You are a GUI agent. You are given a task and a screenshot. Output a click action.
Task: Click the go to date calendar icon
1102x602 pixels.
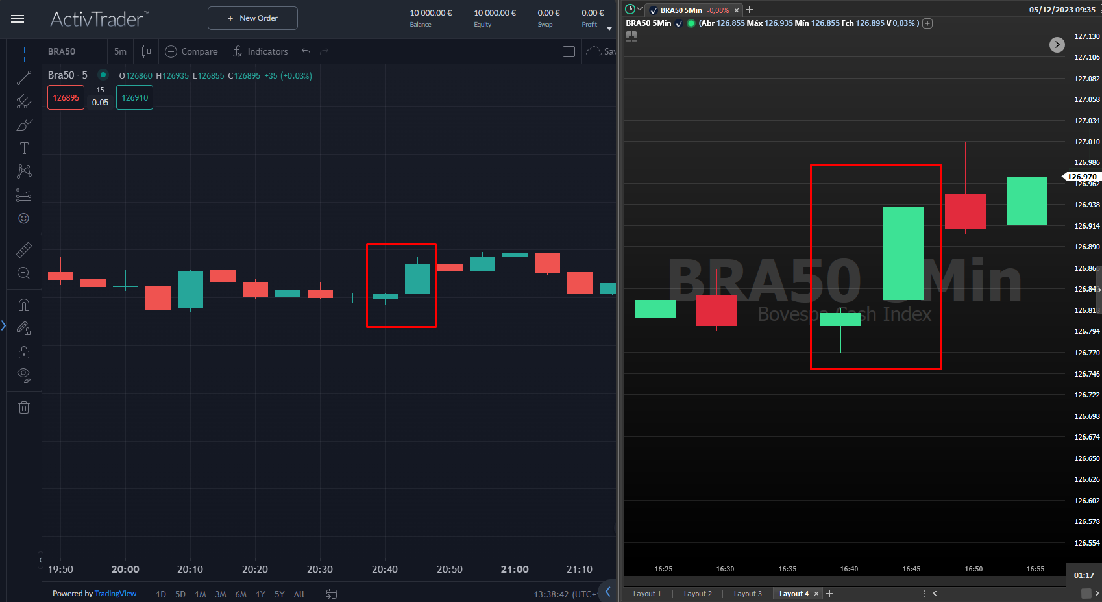331,594
